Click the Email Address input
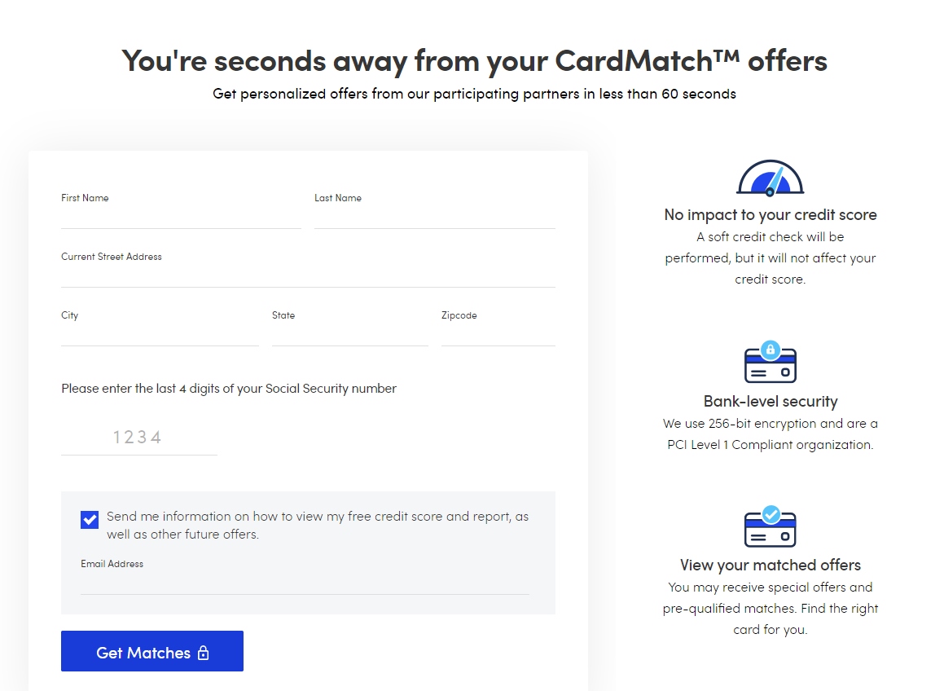Screen dimensions: 944x691 tap(305, 582)
